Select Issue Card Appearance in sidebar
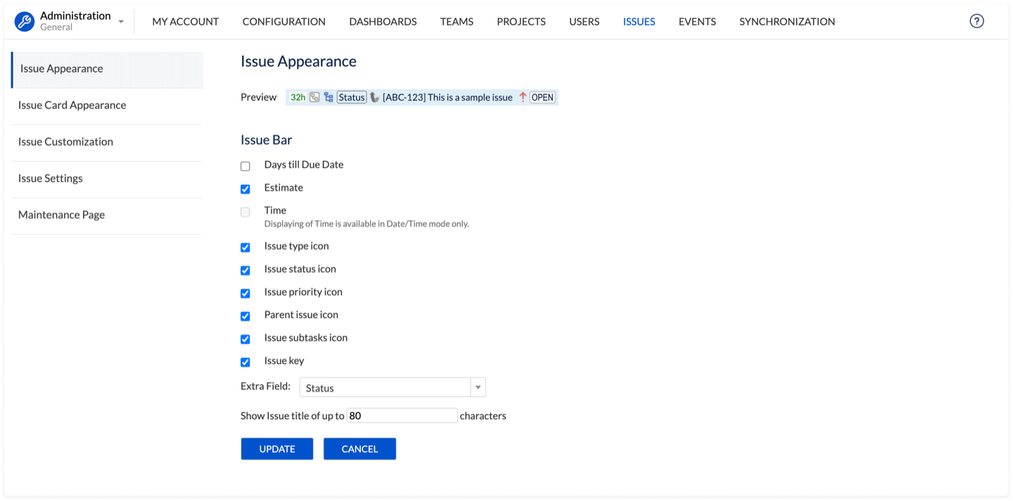 [72, 105]
